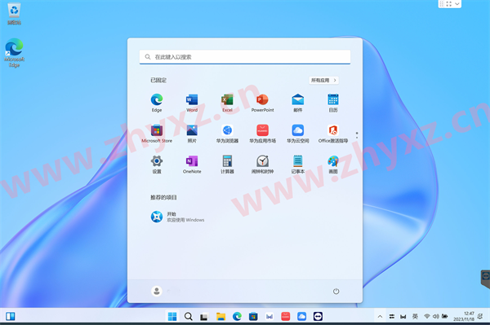
Task: Open the Mail app icon
Action: pyautogui.click(x=297, y=103)
